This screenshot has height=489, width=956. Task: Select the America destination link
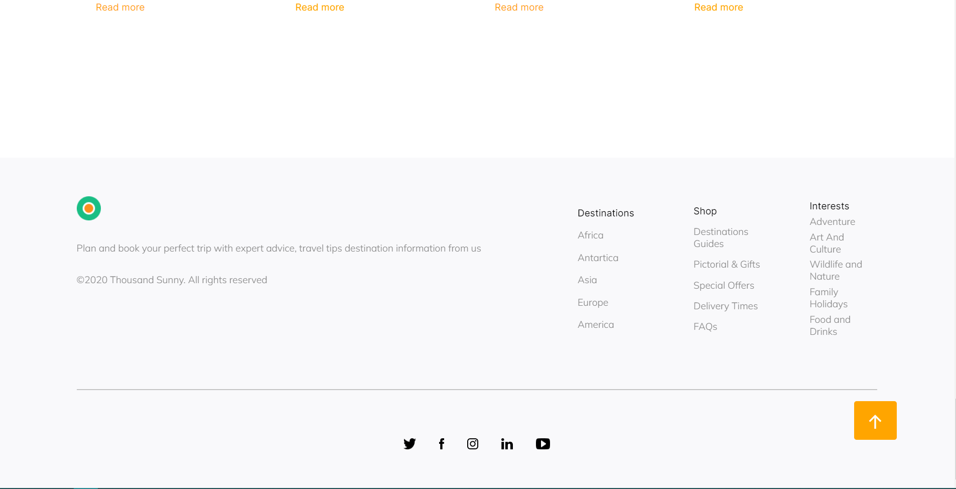[596, 325]
